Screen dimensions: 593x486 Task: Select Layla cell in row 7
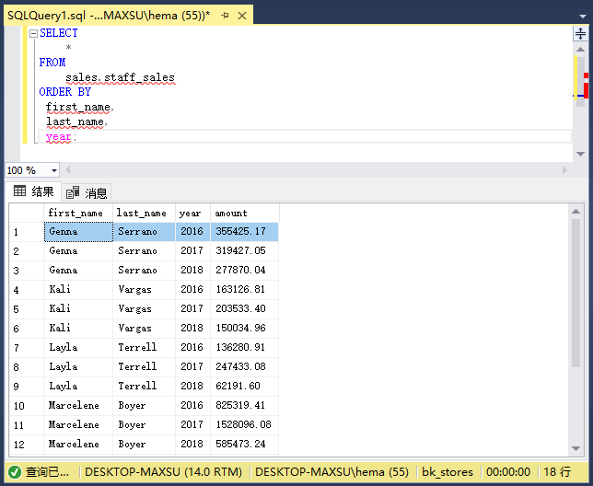[78, 347]
